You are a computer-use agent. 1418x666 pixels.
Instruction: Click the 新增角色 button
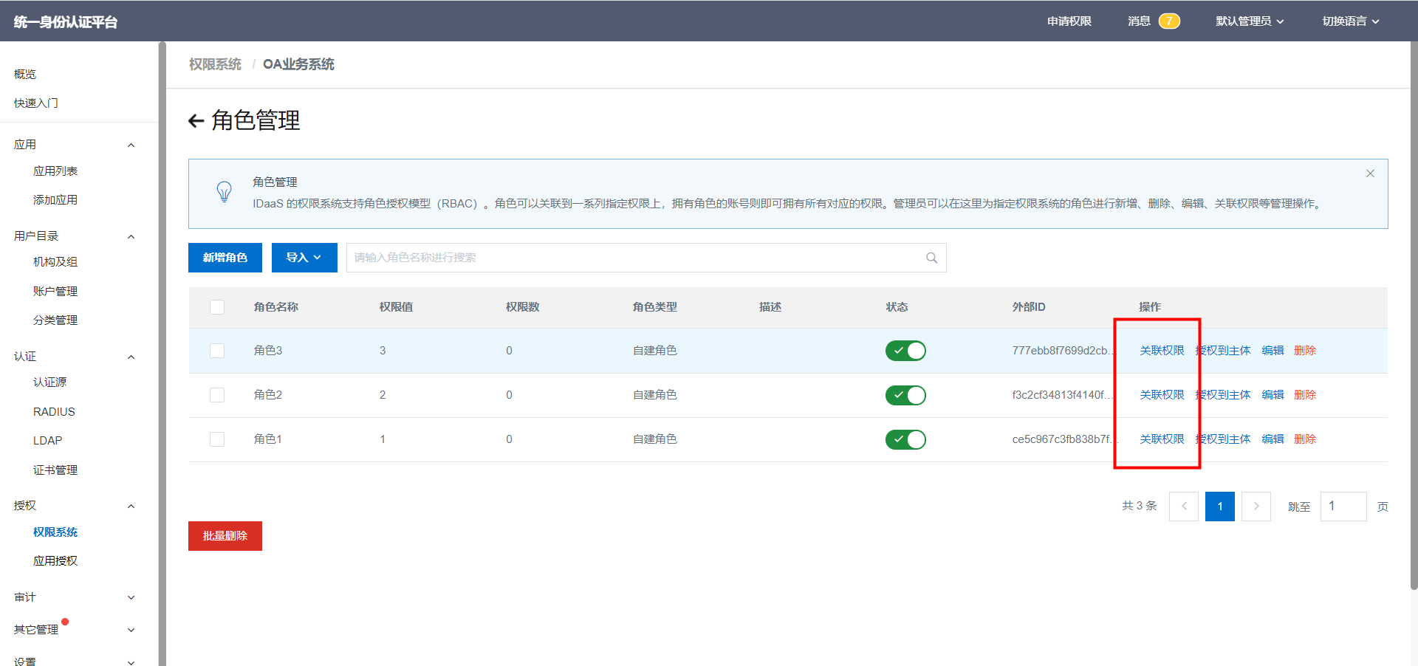tap(225, 258)
